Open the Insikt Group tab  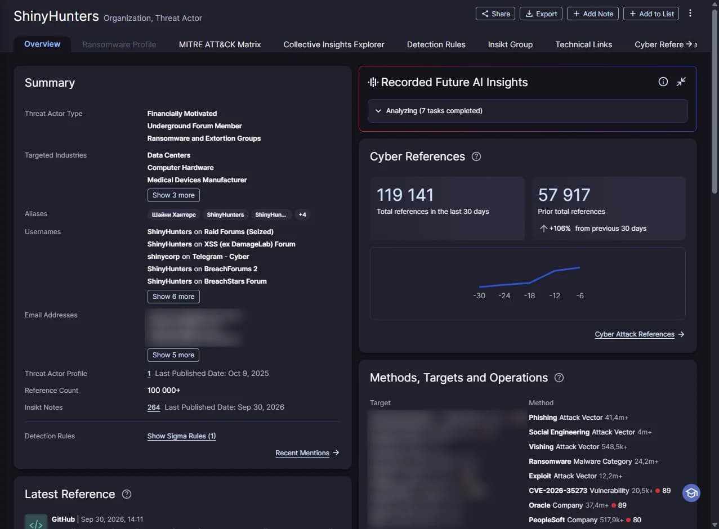coord(510,44)
